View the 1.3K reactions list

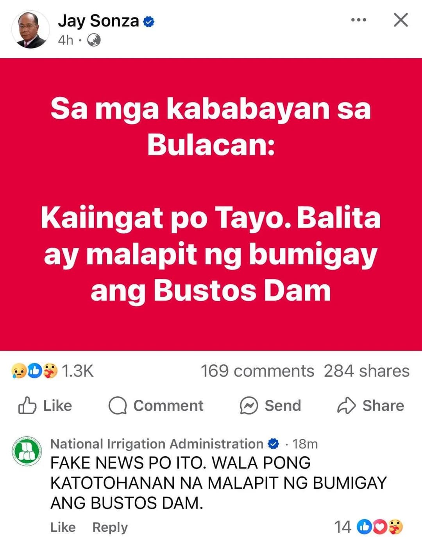click(x=78, y=371)
